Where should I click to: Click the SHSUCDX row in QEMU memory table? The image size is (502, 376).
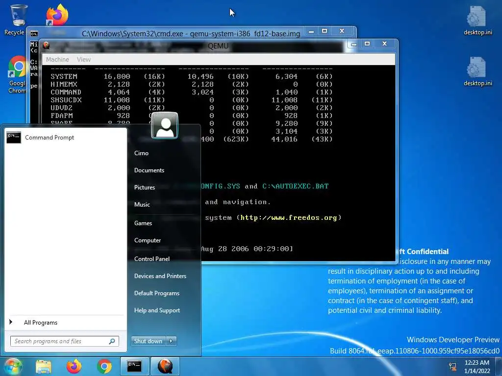tap(192, 100)
